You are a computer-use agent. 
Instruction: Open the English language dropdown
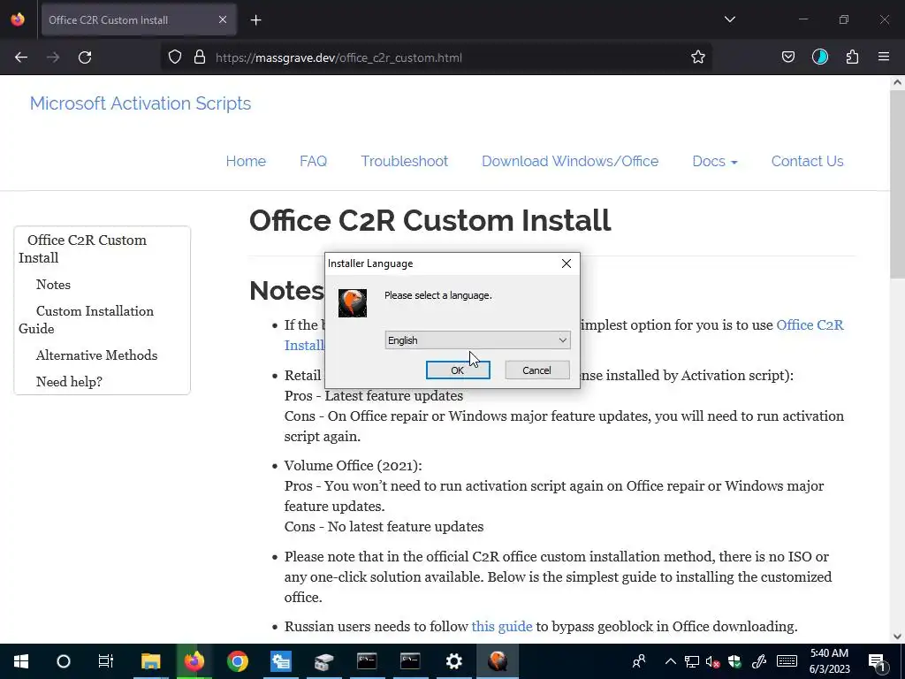pyautogui.click(x=477, y=340)
